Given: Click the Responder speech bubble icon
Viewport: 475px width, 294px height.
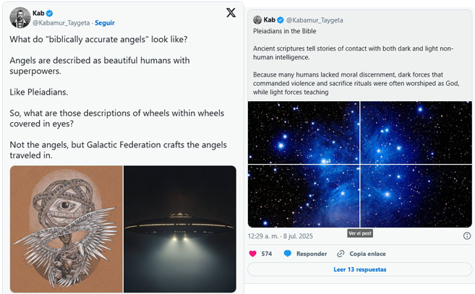Looking at the screenshot, I should (x=288, y=254).
